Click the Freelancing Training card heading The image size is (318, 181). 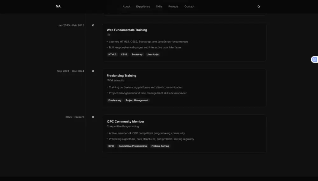pyautogui.click(x=121, y=76)
